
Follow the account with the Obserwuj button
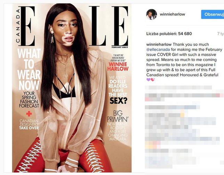coord(213,14)
